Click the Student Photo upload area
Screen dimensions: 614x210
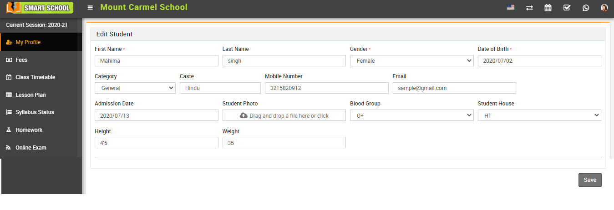pyautogui.click(x=284, y=116)
